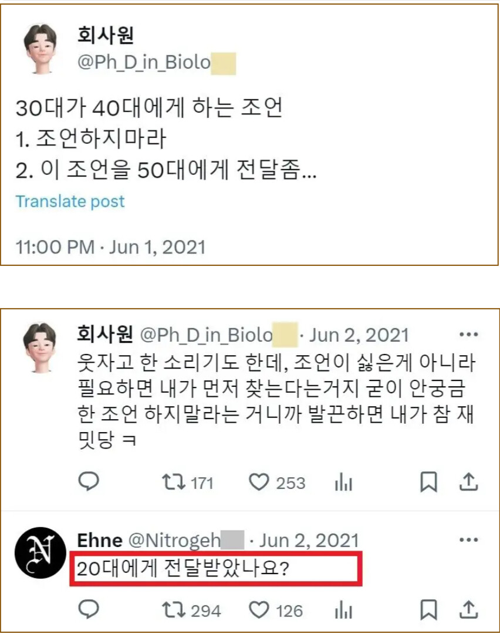Retweet the 회사원 tweet with 171 retweets
Viewport: 500px width, 634px height.
(x=188, y=483)
